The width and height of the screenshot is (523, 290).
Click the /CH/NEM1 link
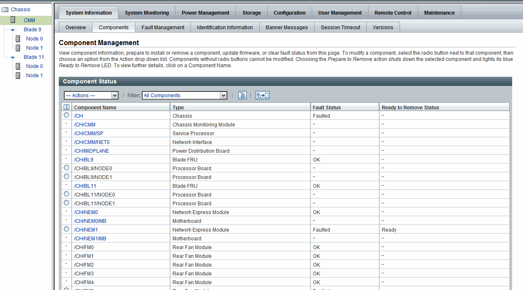pyautogui.click(x=86, y=230)
